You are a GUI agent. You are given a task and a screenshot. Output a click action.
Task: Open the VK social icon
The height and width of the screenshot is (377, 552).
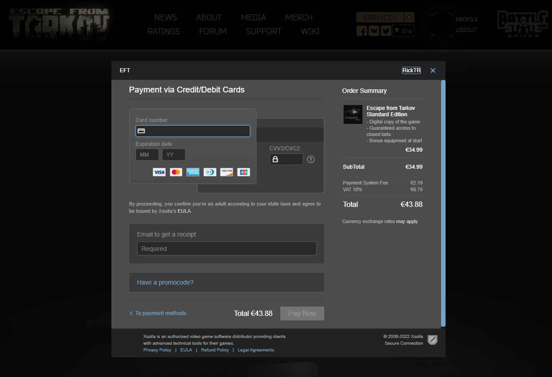[374, 31]
